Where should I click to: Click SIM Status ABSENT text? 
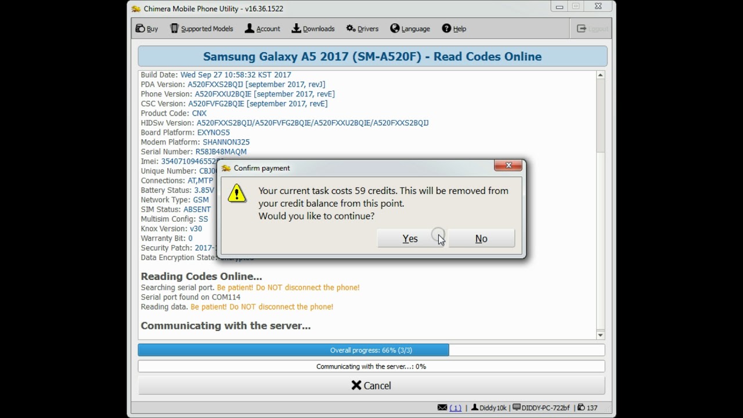pos(176,210)
